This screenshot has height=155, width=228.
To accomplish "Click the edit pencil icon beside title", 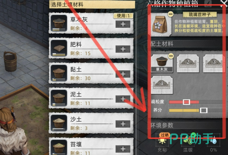I will [x=208, y=4].
